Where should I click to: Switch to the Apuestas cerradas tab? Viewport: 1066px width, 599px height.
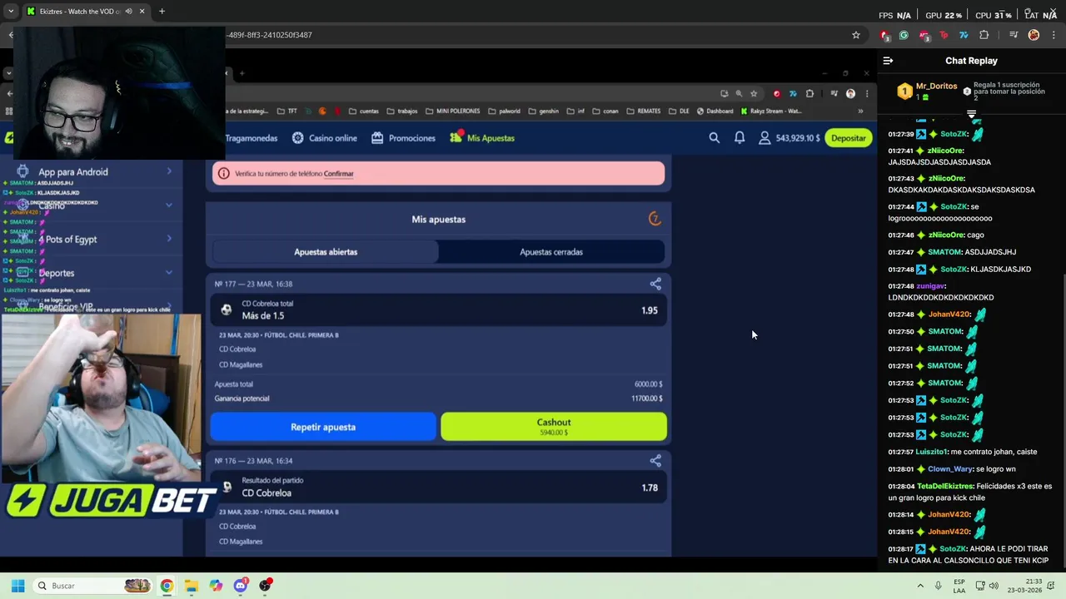pyautogui.click(x=551, y=252)
